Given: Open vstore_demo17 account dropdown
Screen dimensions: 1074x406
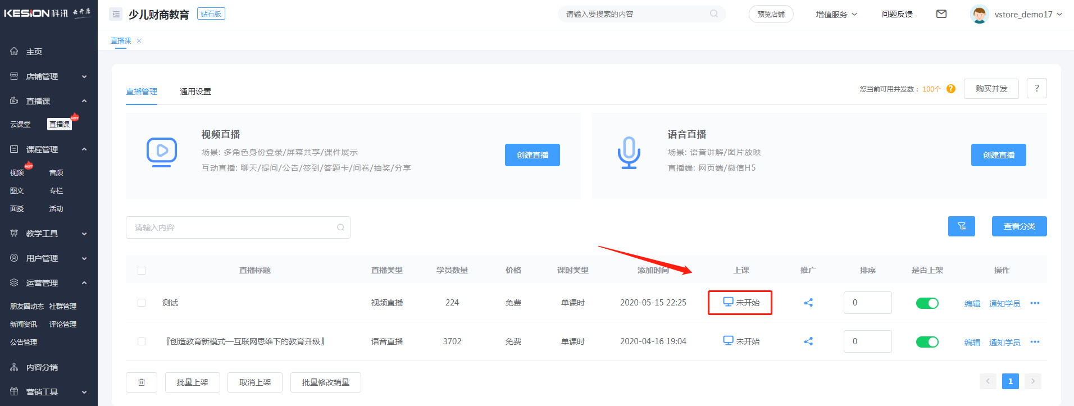Looking at the screenshot, I should (x=1027, y=14).
